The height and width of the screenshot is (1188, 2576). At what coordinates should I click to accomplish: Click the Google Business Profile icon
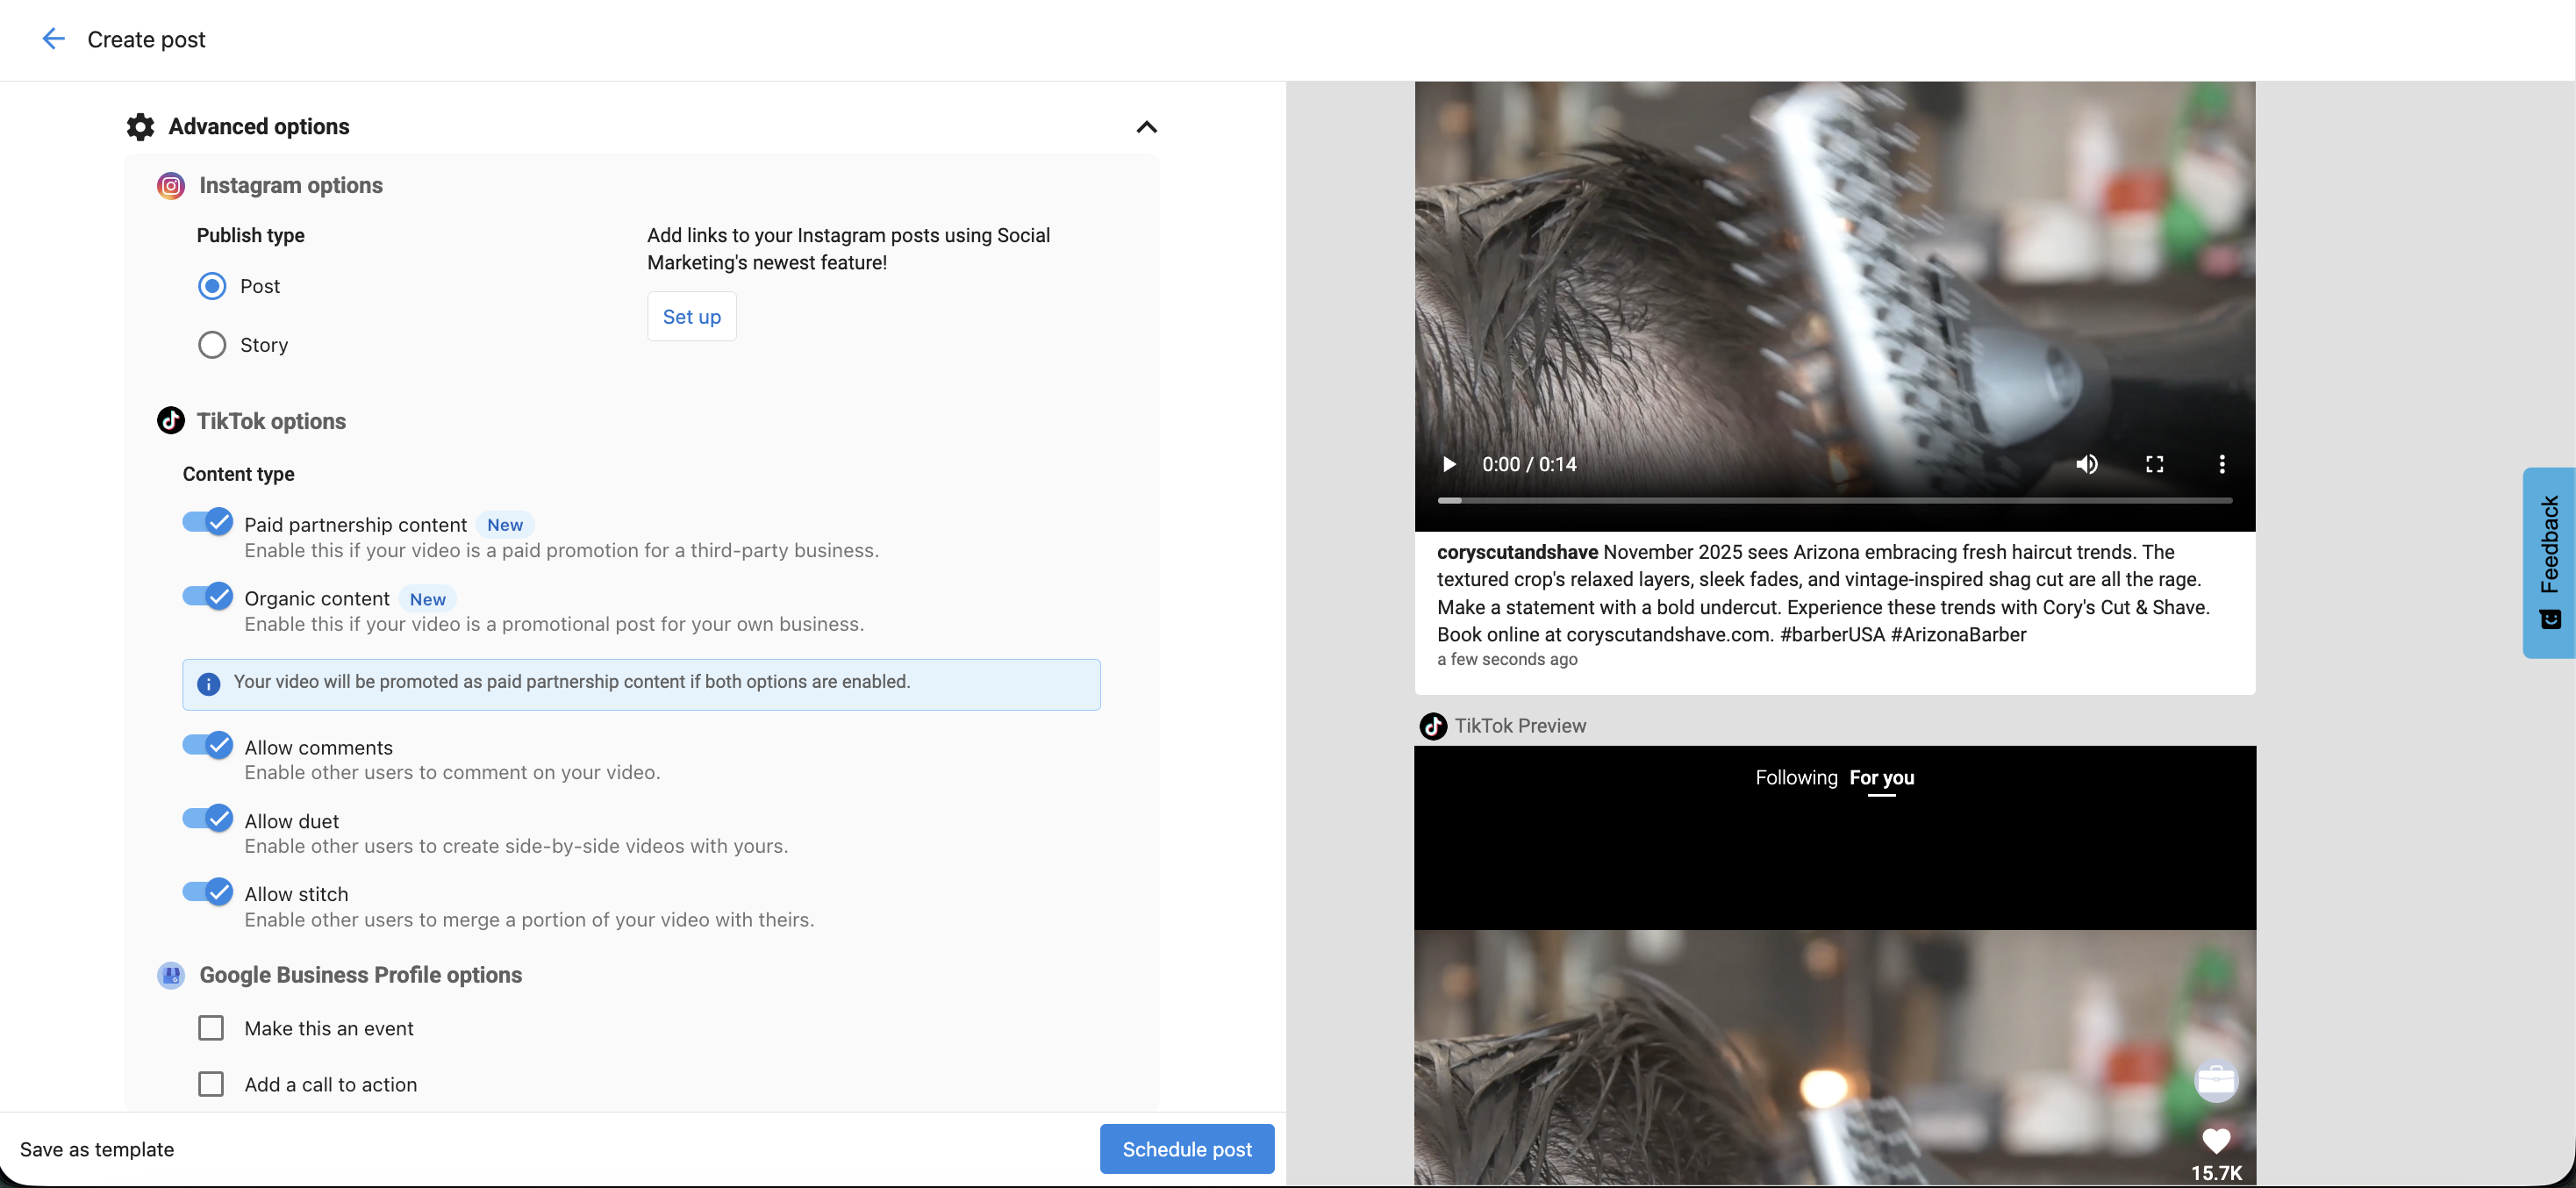click(170, 975)
